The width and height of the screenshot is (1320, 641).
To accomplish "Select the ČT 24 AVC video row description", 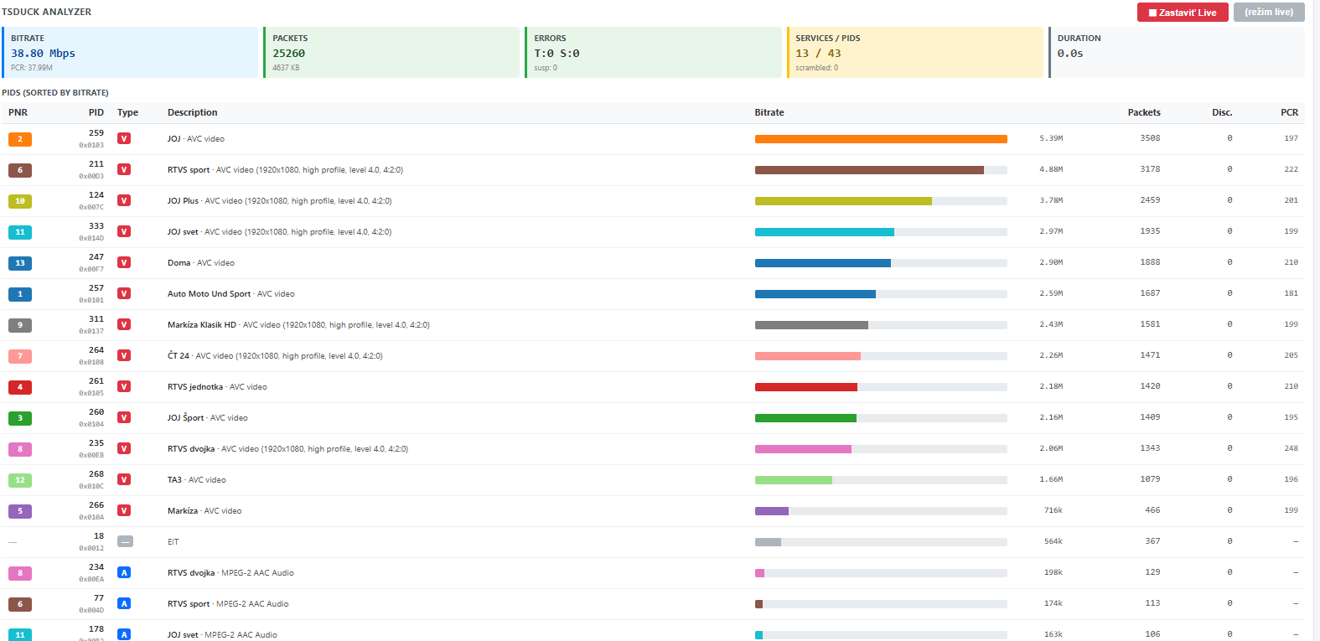I will coord(275,356).
